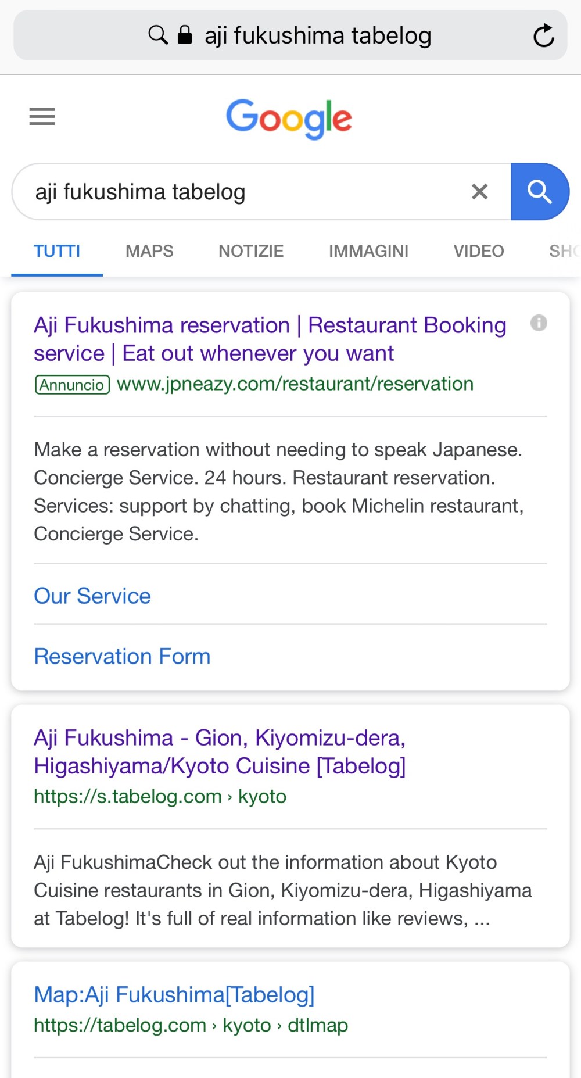The width and height of the screenshot is (581, 1078).
Task: Tap the padlock icon in the address bar
Action: (x=185, y=35)
